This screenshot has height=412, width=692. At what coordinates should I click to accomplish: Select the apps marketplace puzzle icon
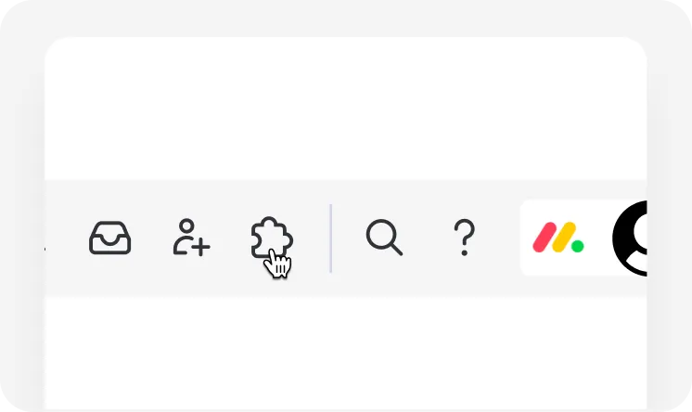click(x=272, y=238)
